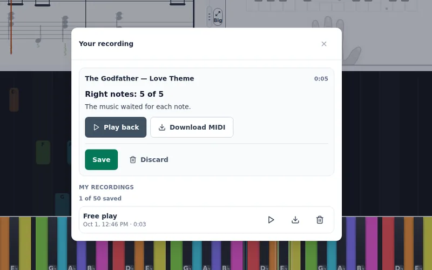Delete the Free play recording
432x270 pixels.
(320, 220)
